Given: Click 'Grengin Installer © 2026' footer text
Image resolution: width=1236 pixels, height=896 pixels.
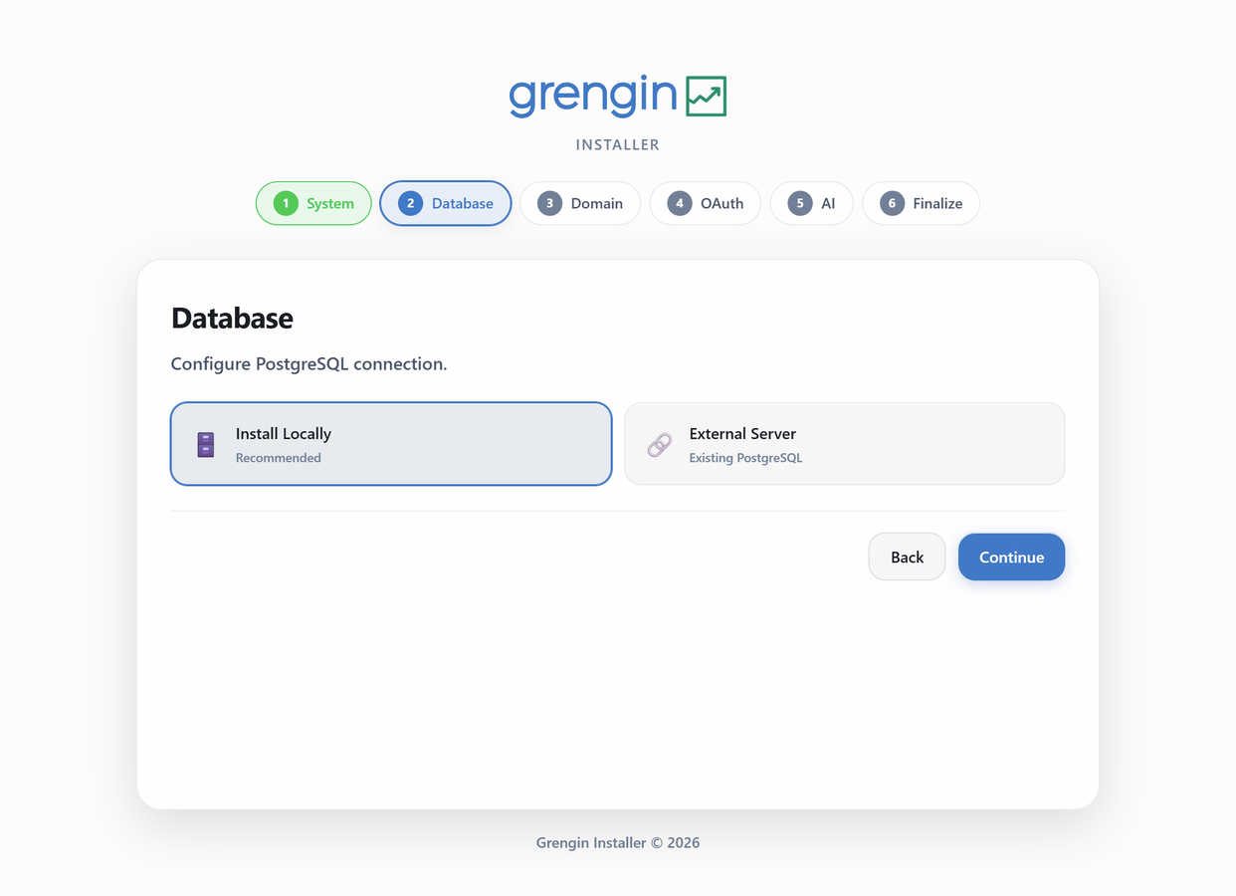Looking at the screenshot, I should tap(618, 842).
